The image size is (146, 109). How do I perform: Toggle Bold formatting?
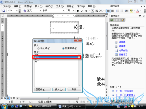tap(78, 11)
